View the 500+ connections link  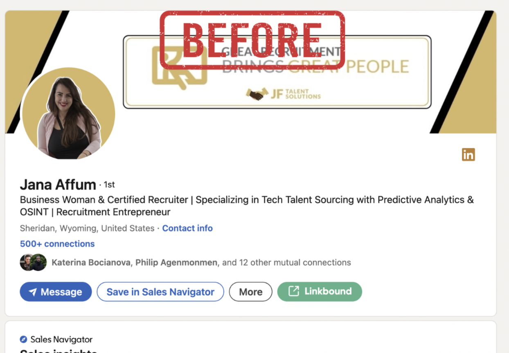click(57, 244)
